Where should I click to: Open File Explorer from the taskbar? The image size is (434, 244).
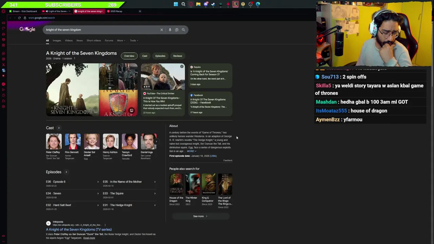point(198,4)
